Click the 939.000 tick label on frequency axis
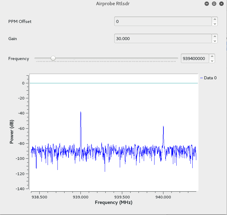 coord(81,197)
